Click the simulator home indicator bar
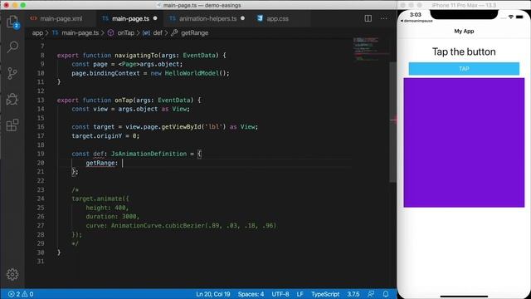Viewport: 531px width, 299px height. pyautogui.click(x=464, y=296)
